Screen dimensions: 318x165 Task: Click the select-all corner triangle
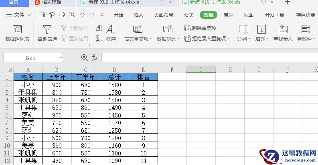coord(10,70)
